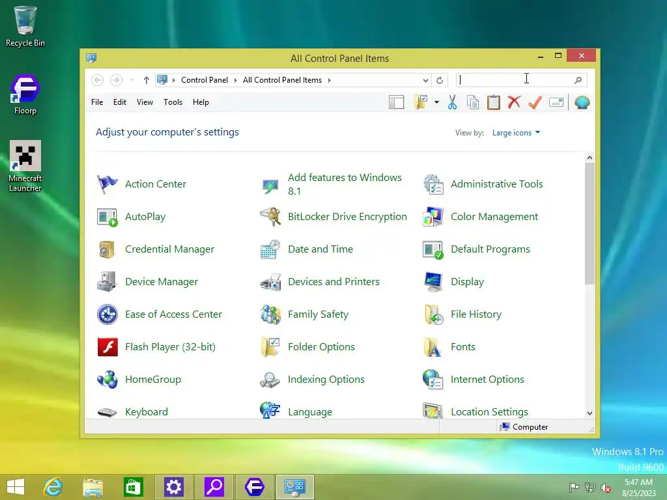Open the Edit menu
The width and height of the screenshot is (667, 500).
(x=120, y=102)
